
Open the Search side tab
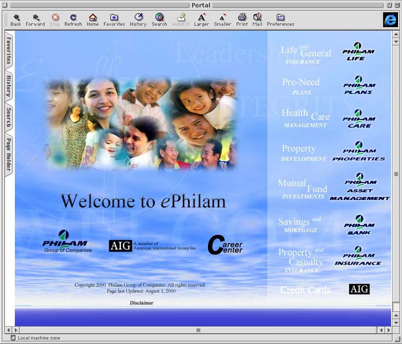point(9,117)
